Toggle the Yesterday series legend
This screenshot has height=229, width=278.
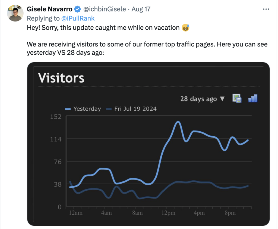point(87,109)
